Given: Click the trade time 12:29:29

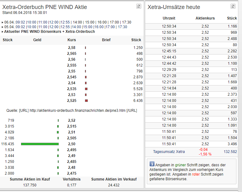Looking at the screenshot, I should click(x=169, y=70).
